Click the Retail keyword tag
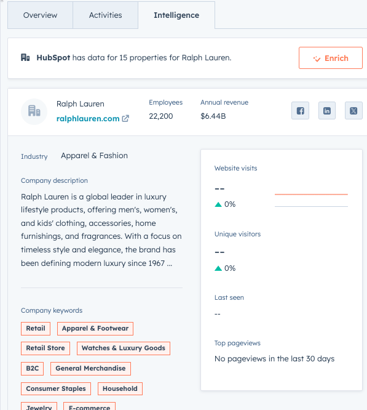The image size is (367, 410). click(36, 328)
